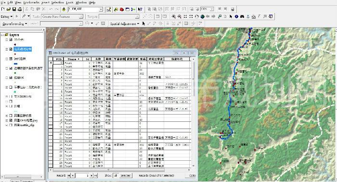Select the Identify tool
Image resolution: width=337 pixels, height=182 pixels.
click(236, 16)
